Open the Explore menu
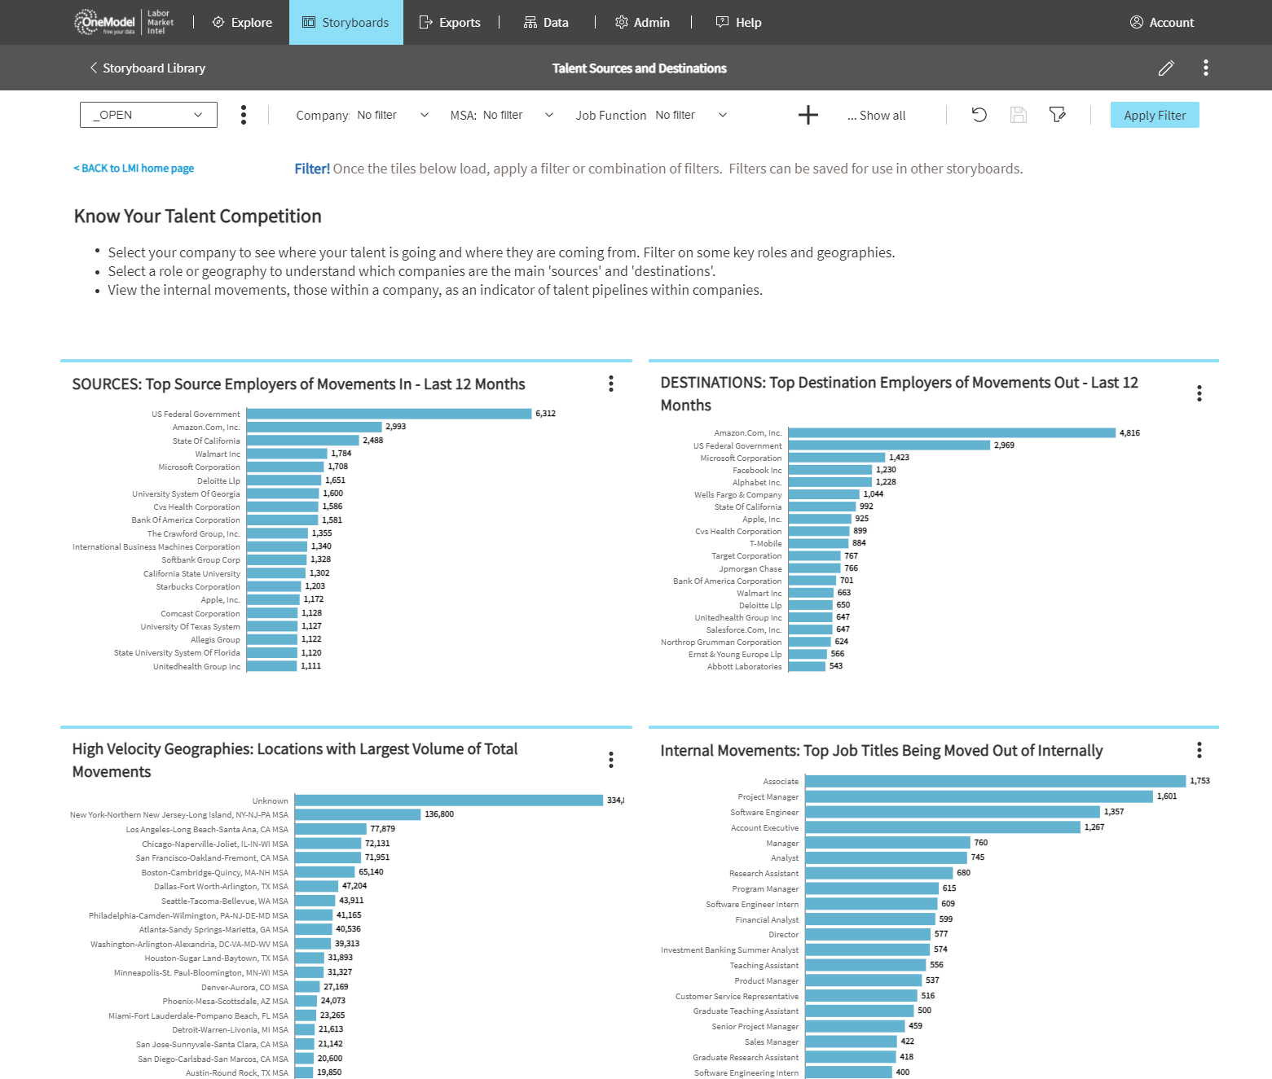 242,22
